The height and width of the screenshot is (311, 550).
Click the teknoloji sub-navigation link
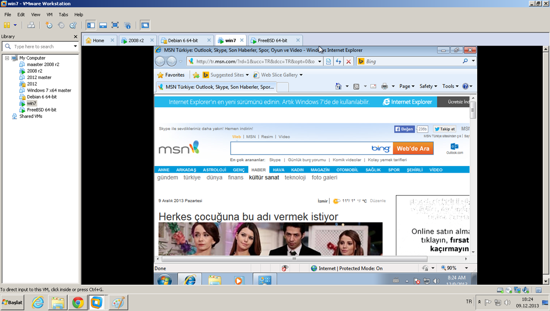coord(295,178)
